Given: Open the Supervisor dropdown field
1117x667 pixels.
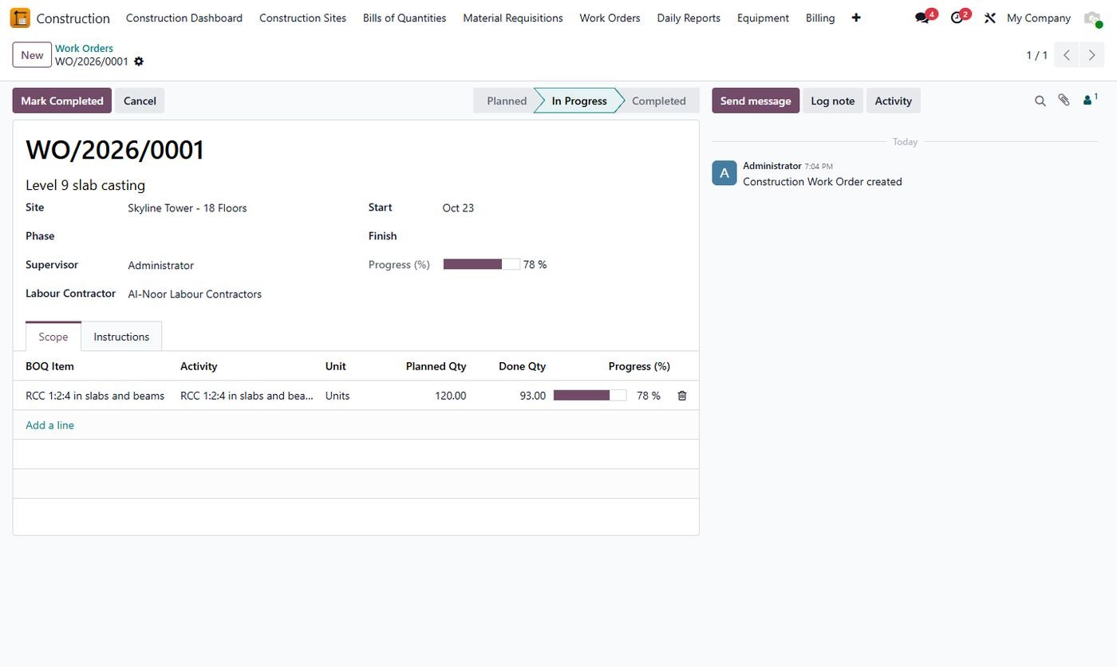Looking at the screenshot, I should click(x=235, y=266).
